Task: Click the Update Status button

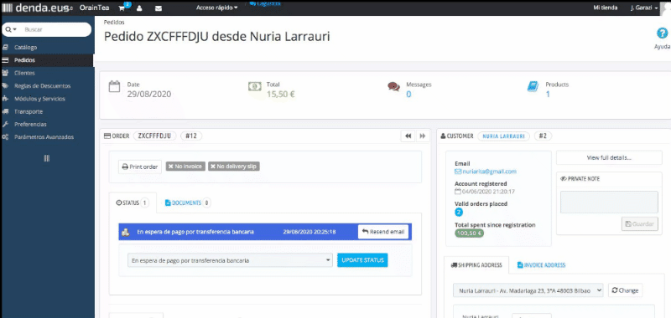Action: (362, 260)
